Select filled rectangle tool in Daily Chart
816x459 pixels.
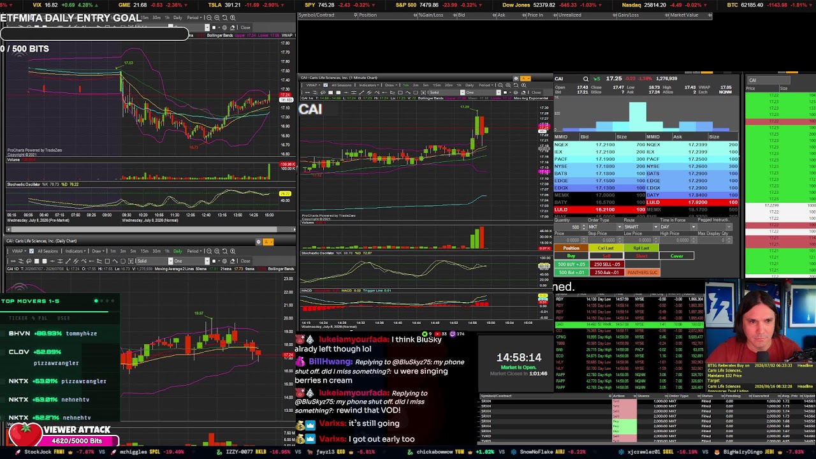point(36,261)
